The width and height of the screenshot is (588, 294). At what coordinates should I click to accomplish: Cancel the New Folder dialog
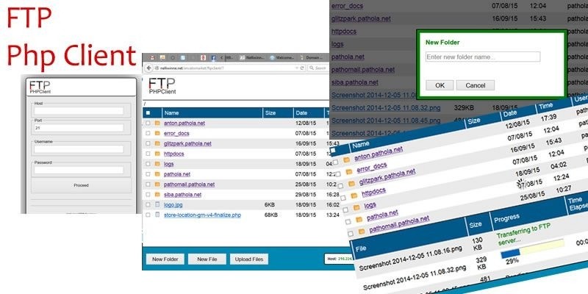pyautogui.click(x=476, y=85)
